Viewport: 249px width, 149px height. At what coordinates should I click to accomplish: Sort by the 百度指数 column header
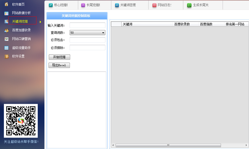click(x=211, y=24)
